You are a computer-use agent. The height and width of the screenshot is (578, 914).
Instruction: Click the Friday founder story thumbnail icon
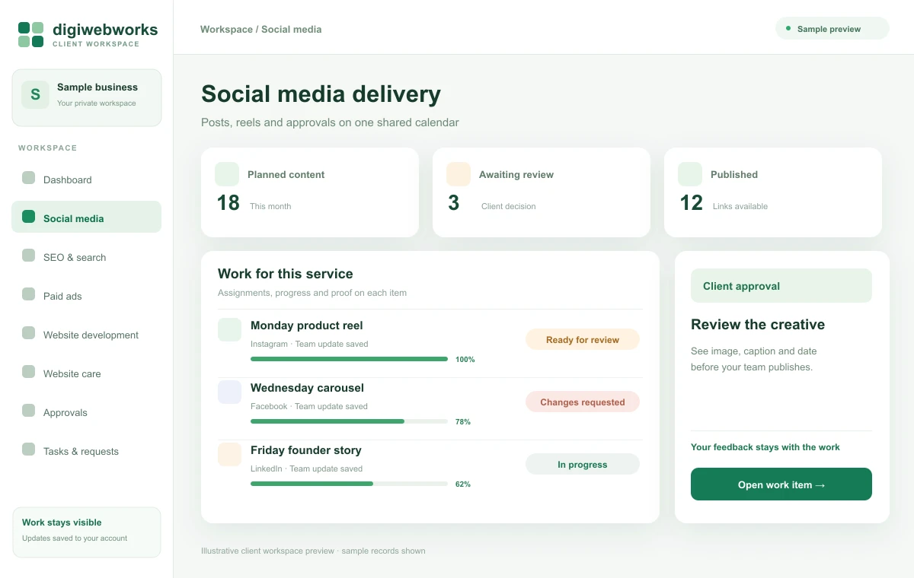coord(229,455)
